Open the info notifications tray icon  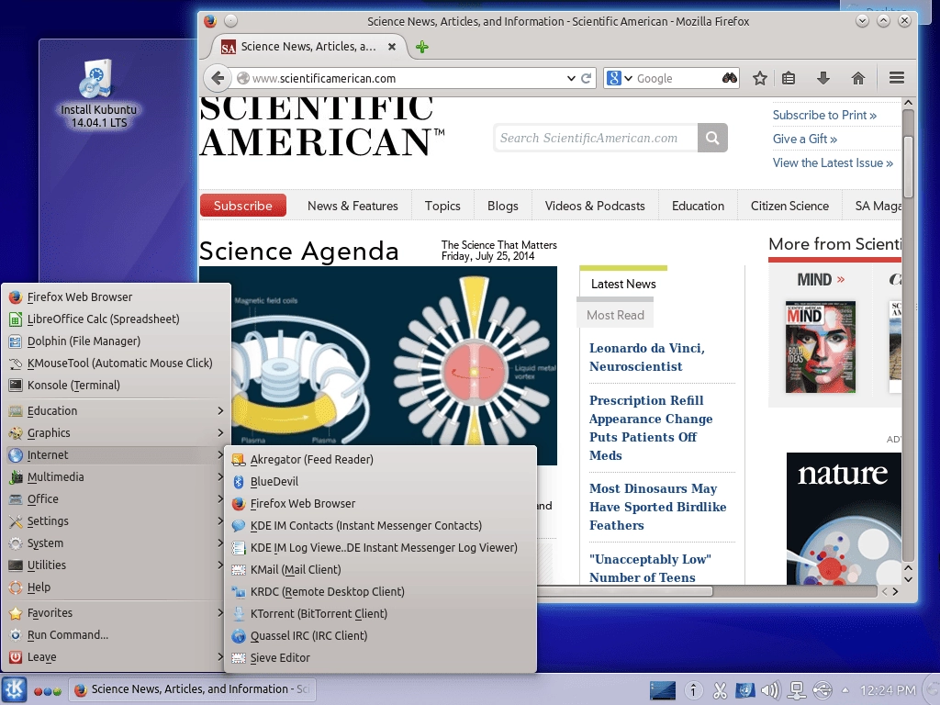point(693,690)
